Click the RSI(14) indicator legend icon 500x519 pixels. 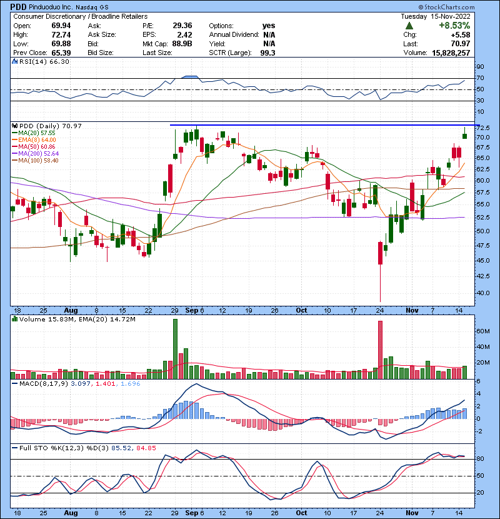(x=14, y=61)
